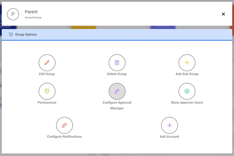Click the 'Configure Approval Manager' label
Image resolution: width=234 pixels, height=156 pixels.
pos(117,105)
